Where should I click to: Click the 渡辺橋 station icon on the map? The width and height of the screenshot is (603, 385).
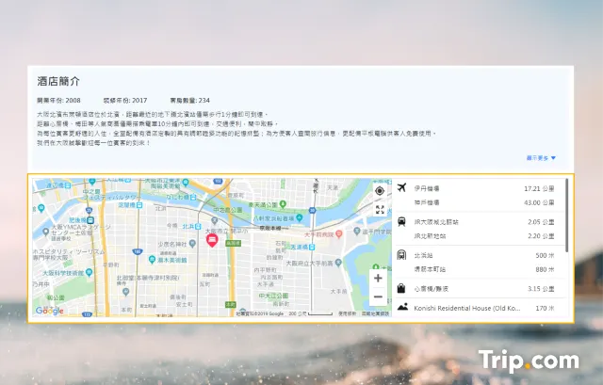[x=68, y=185]
